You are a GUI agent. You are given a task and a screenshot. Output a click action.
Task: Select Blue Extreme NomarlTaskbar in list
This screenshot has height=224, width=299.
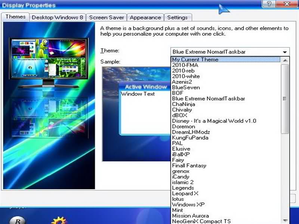(x=226, y=99)
